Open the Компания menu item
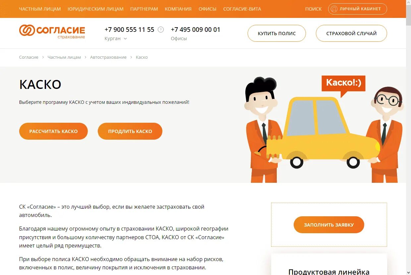The image size is (411, 275). (178, 9)
